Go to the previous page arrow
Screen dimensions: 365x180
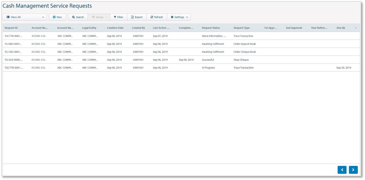342,170
